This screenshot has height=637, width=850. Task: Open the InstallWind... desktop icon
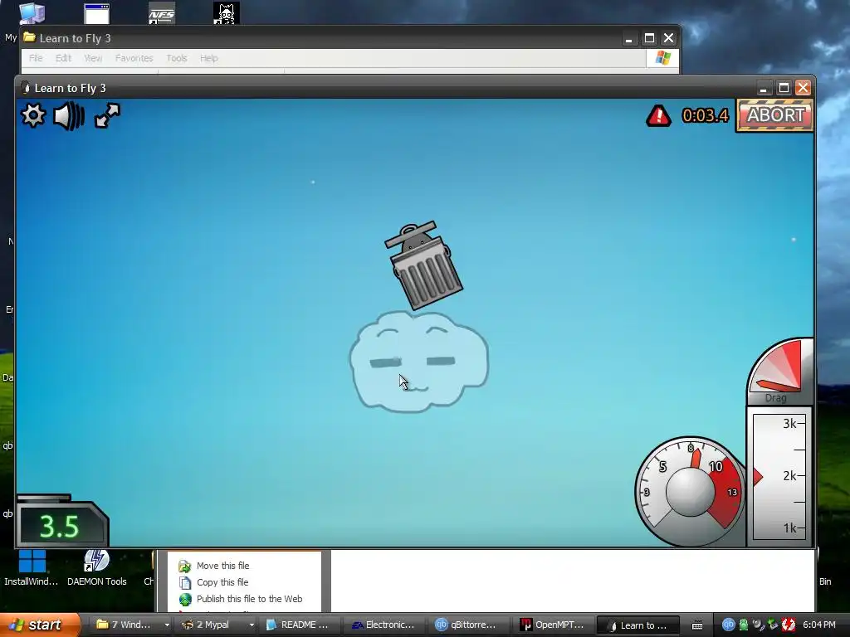(x=32, y=567)
